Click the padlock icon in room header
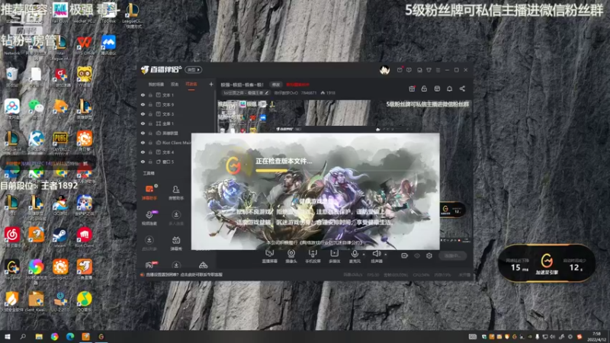The height and width of the screenshot is (343, 610). 424,88
